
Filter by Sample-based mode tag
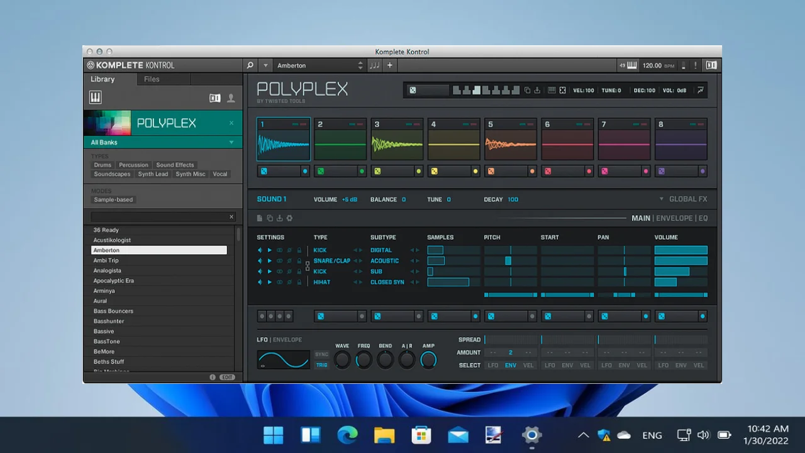[x=113, y=199]
